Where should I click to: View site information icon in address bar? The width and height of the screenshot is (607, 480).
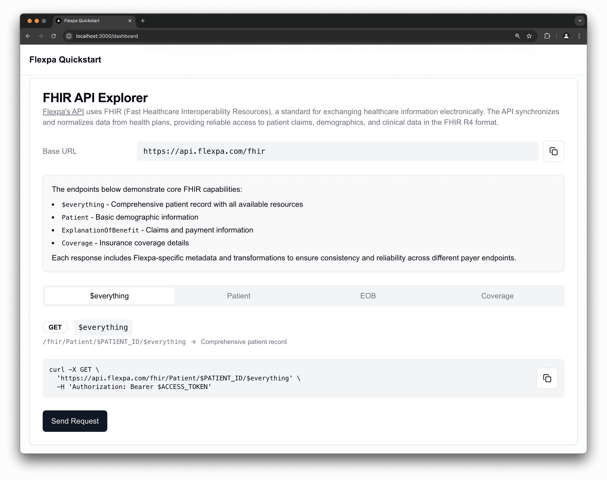[x=69, y=36]
